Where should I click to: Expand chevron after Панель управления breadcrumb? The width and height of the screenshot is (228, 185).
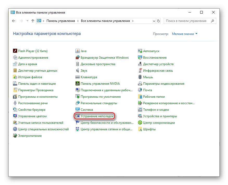78,21
